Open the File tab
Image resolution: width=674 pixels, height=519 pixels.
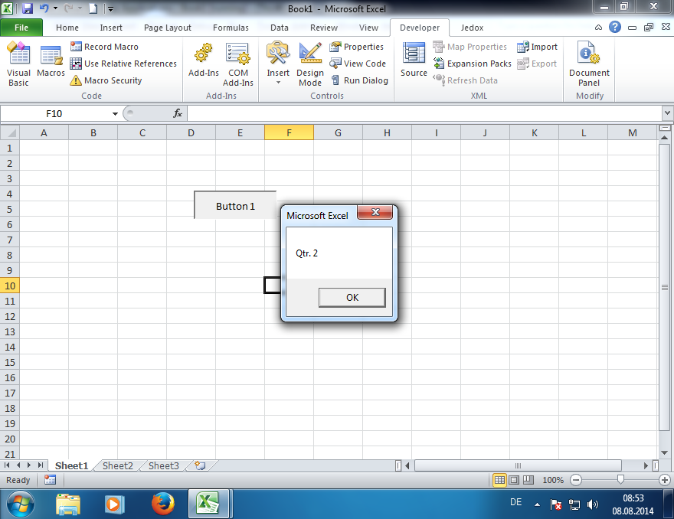pos(21,28)
